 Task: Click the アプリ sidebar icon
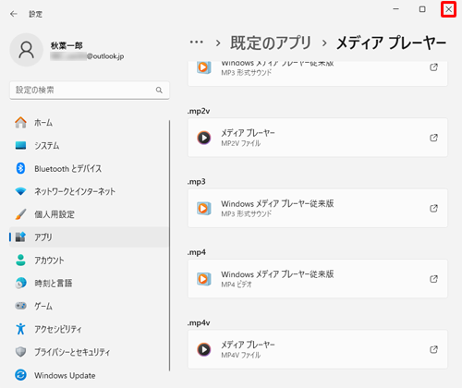point(20,236)
